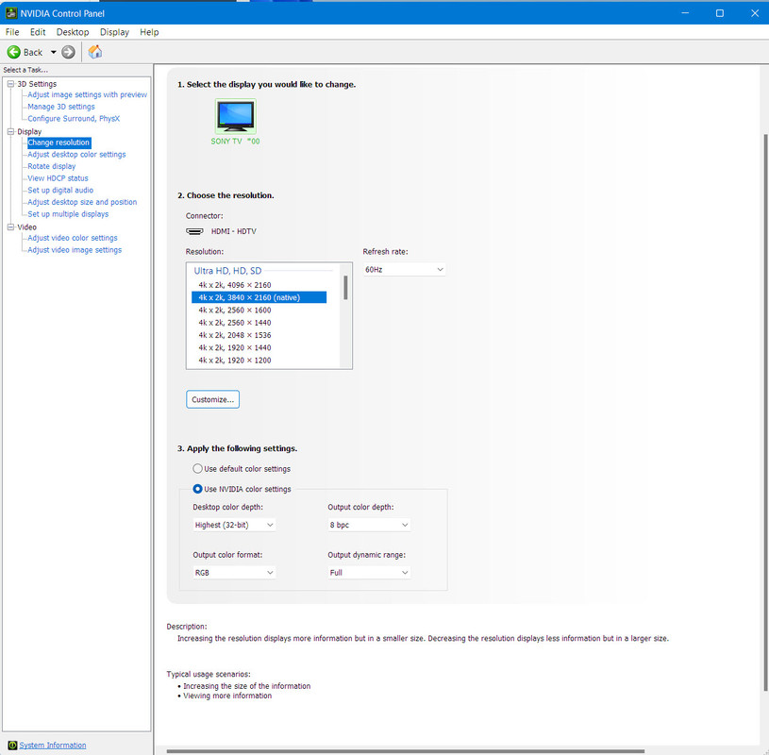Select resolution 2048 × 1536

[259, 335]
